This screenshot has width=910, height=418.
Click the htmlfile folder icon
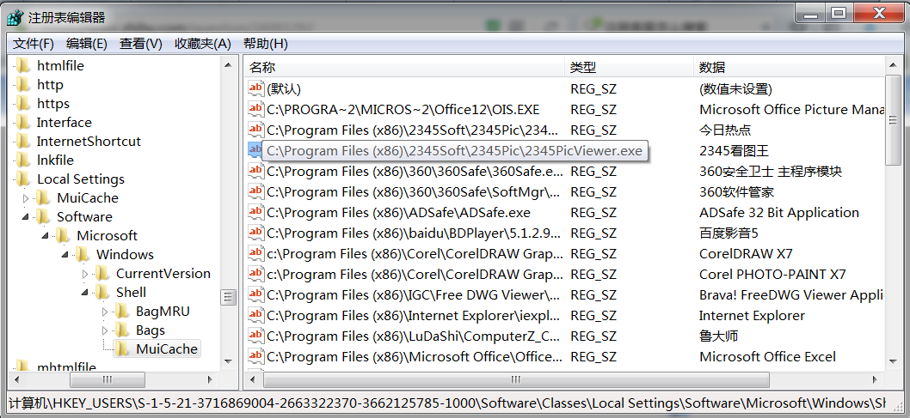point(23,65)
